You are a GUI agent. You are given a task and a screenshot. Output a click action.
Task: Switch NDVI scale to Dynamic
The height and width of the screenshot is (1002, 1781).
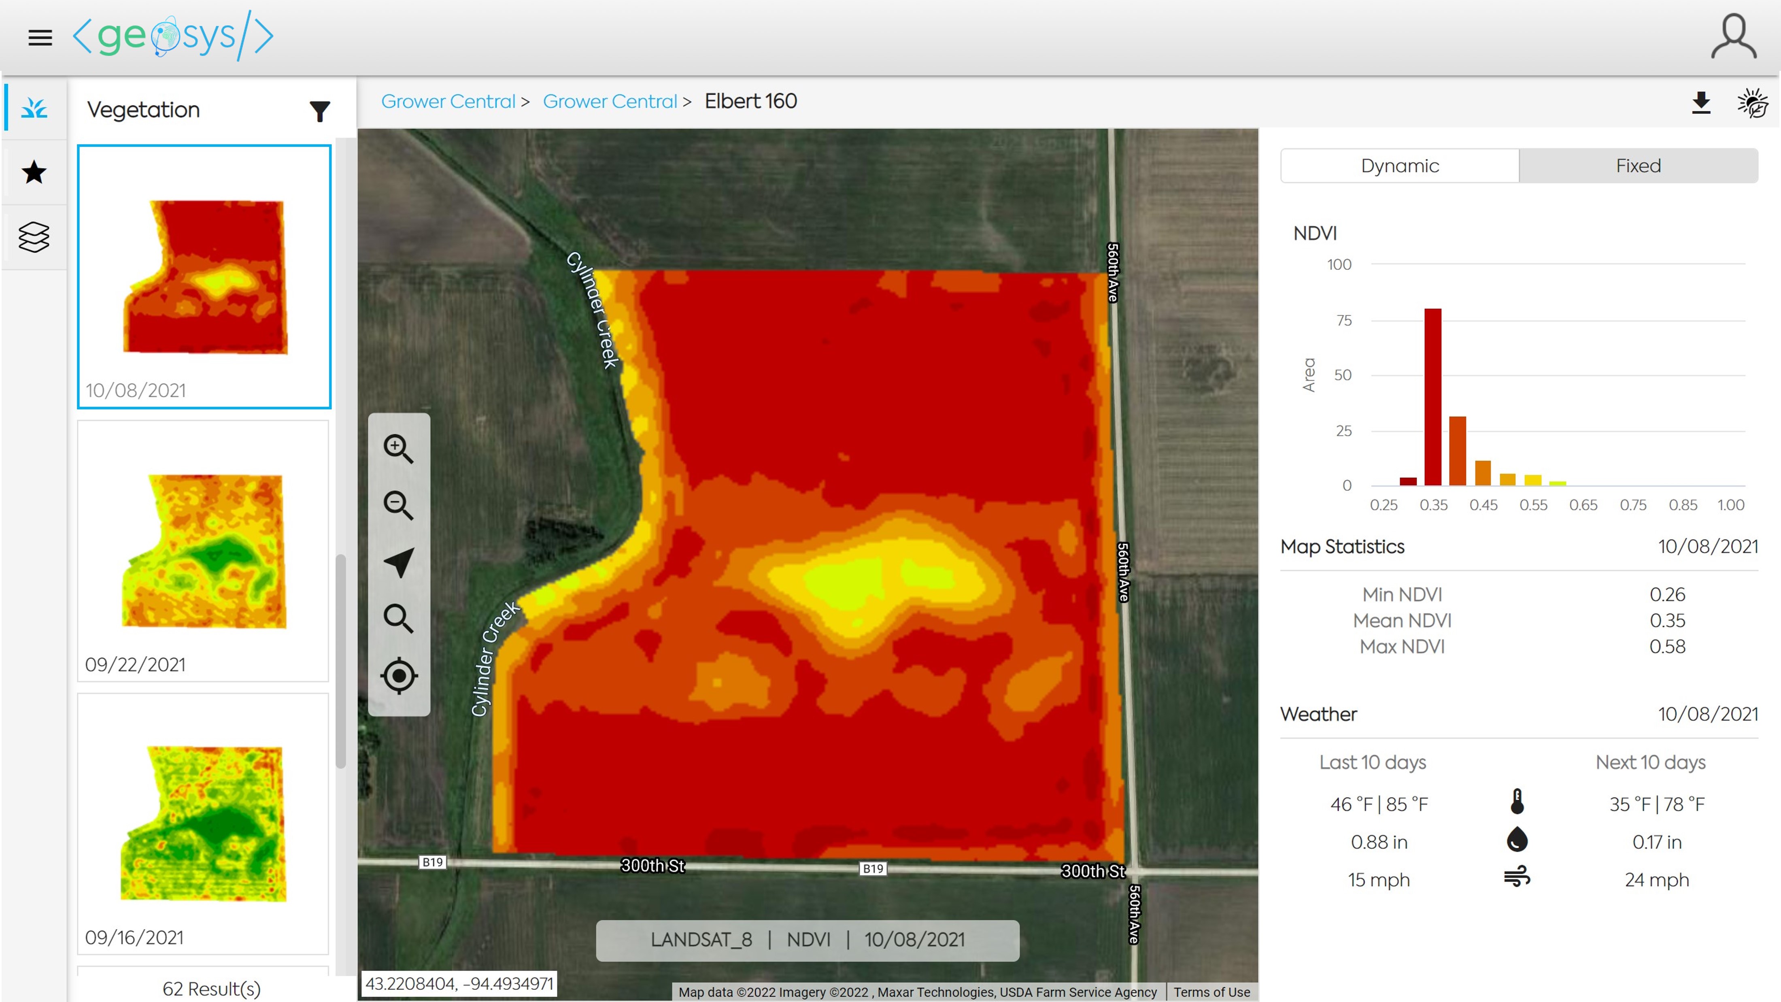pyautogui.click(x=1399, y=166)
